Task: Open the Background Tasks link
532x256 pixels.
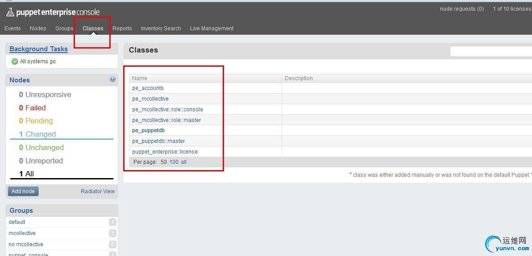Action: click(39, 49)
